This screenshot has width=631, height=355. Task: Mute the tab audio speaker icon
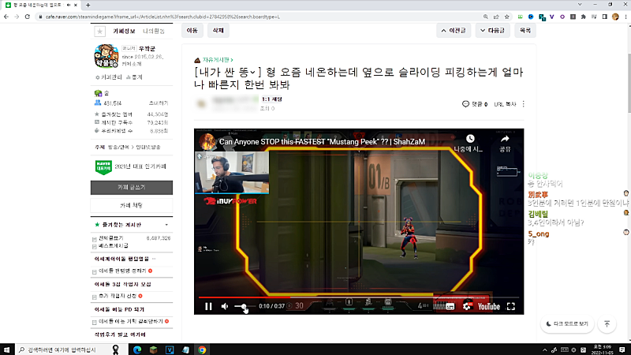coord(68,5)
